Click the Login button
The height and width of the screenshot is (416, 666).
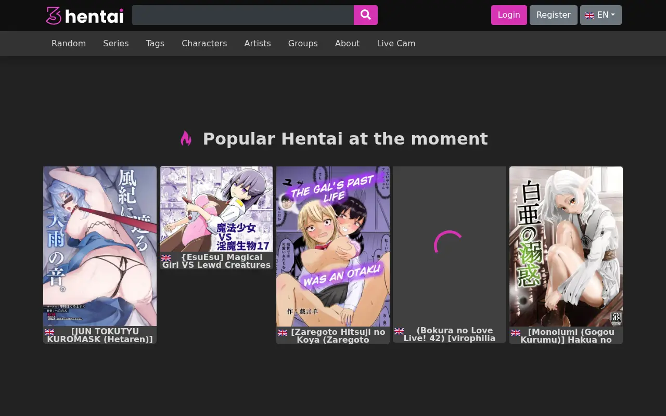(x=509, y=15)
